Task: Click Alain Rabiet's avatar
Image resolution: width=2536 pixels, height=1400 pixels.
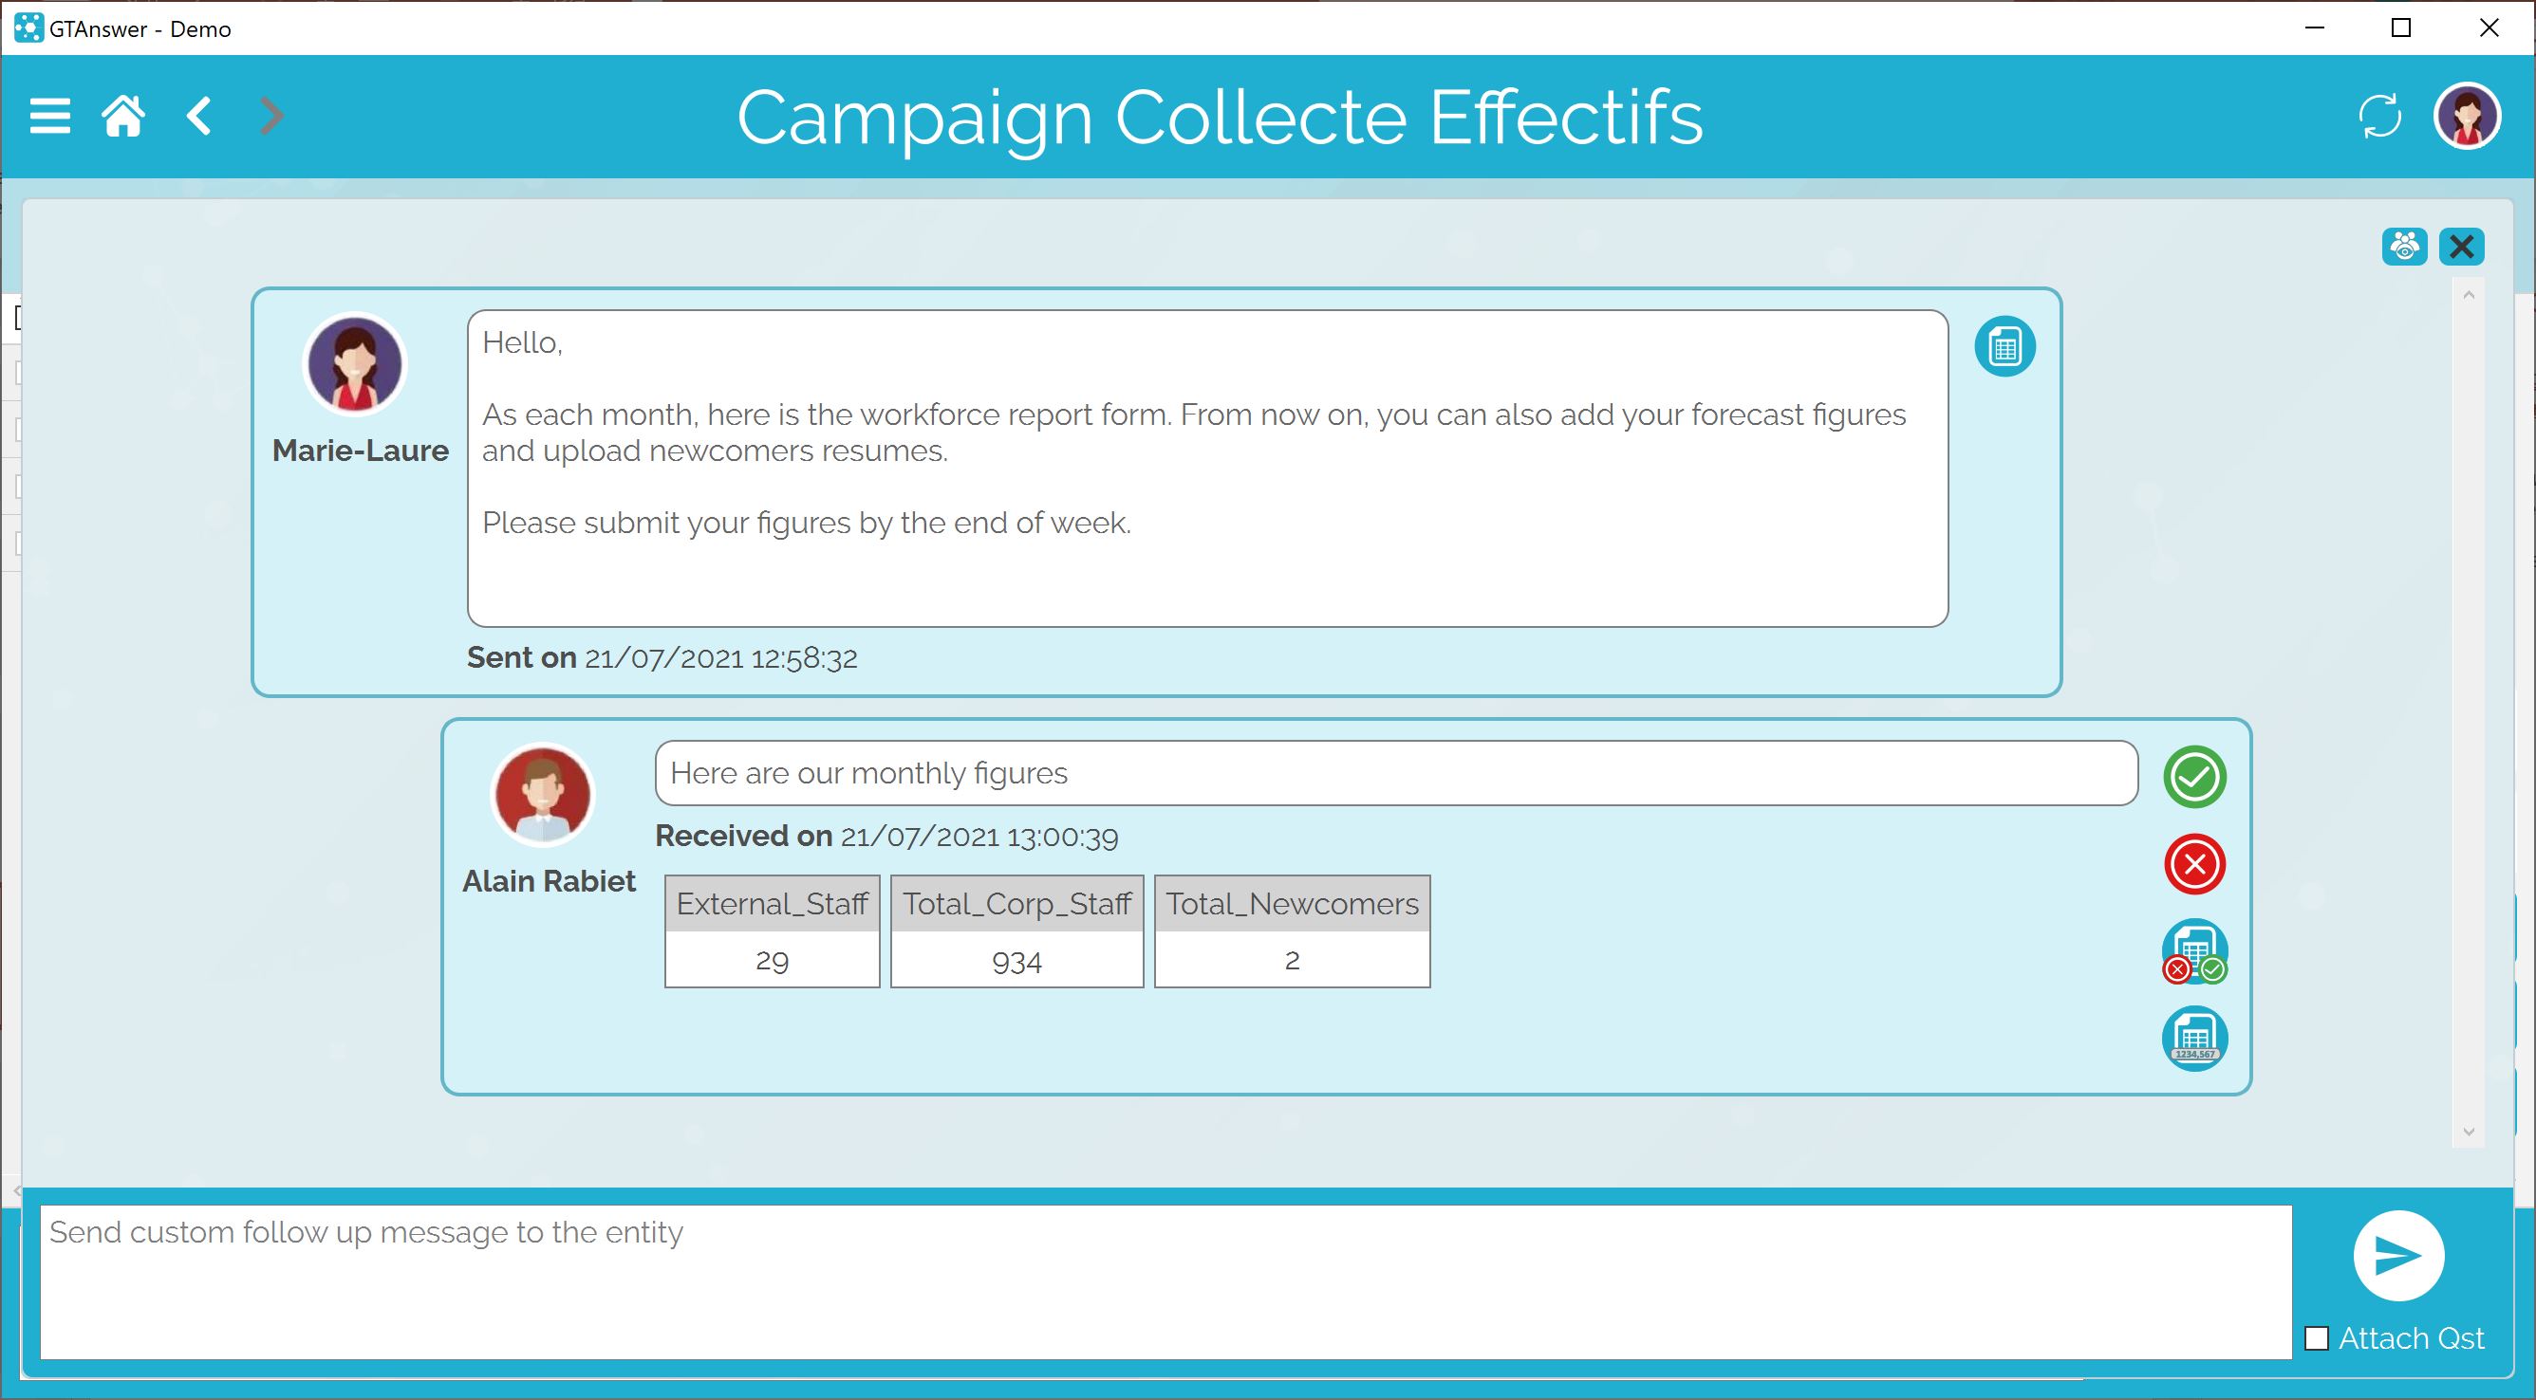Action: pyautogui.click(x=543, y=794)
